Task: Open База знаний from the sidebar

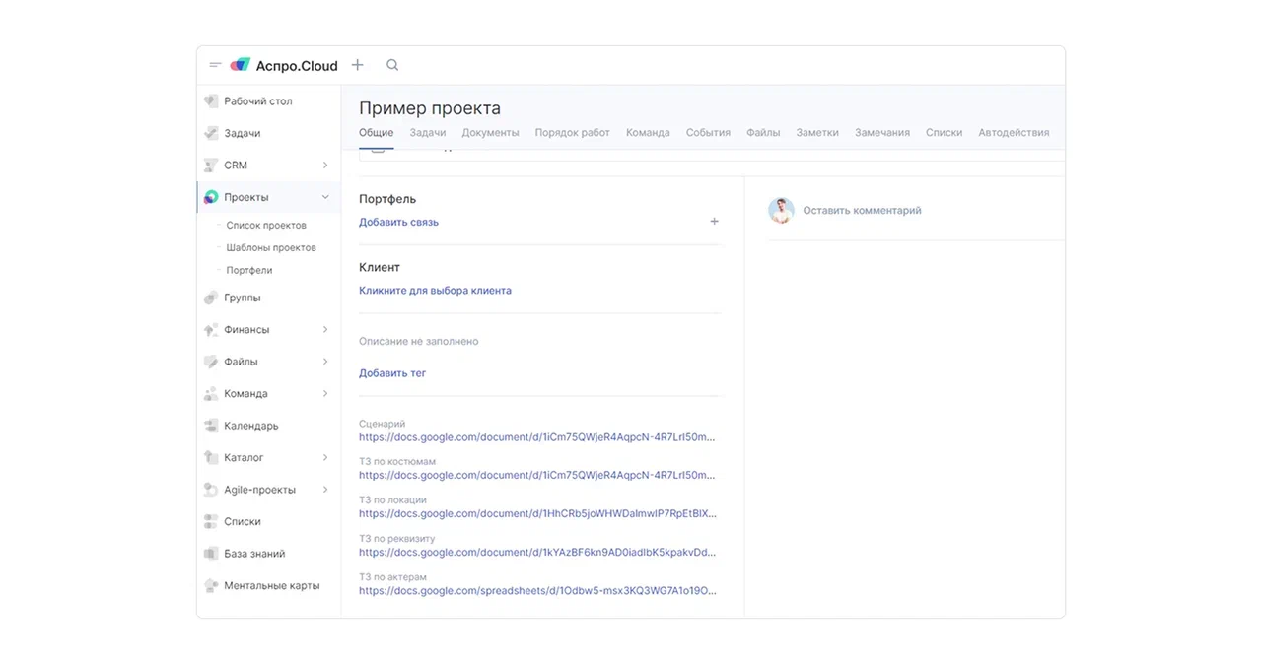Action: click(253, 554)
